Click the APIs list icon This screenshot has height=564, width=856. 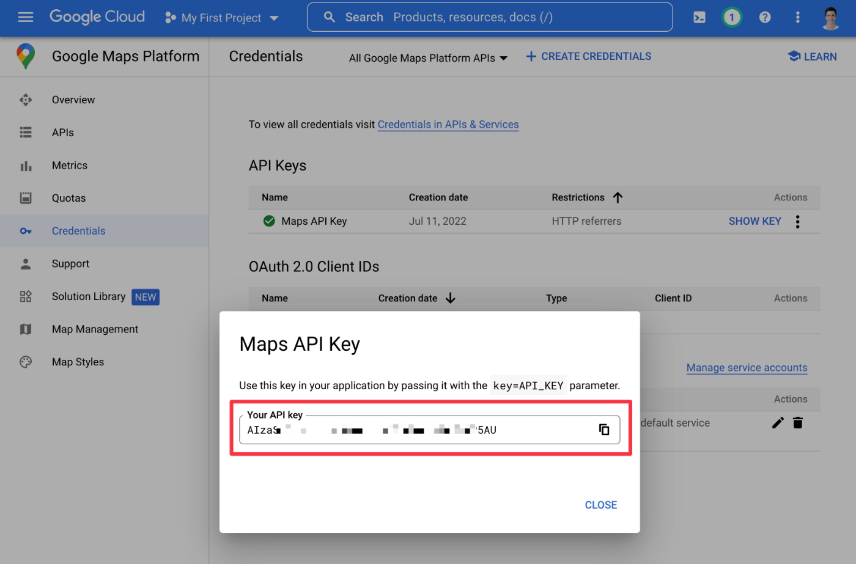pyautogui.click(x=26, y=133)
